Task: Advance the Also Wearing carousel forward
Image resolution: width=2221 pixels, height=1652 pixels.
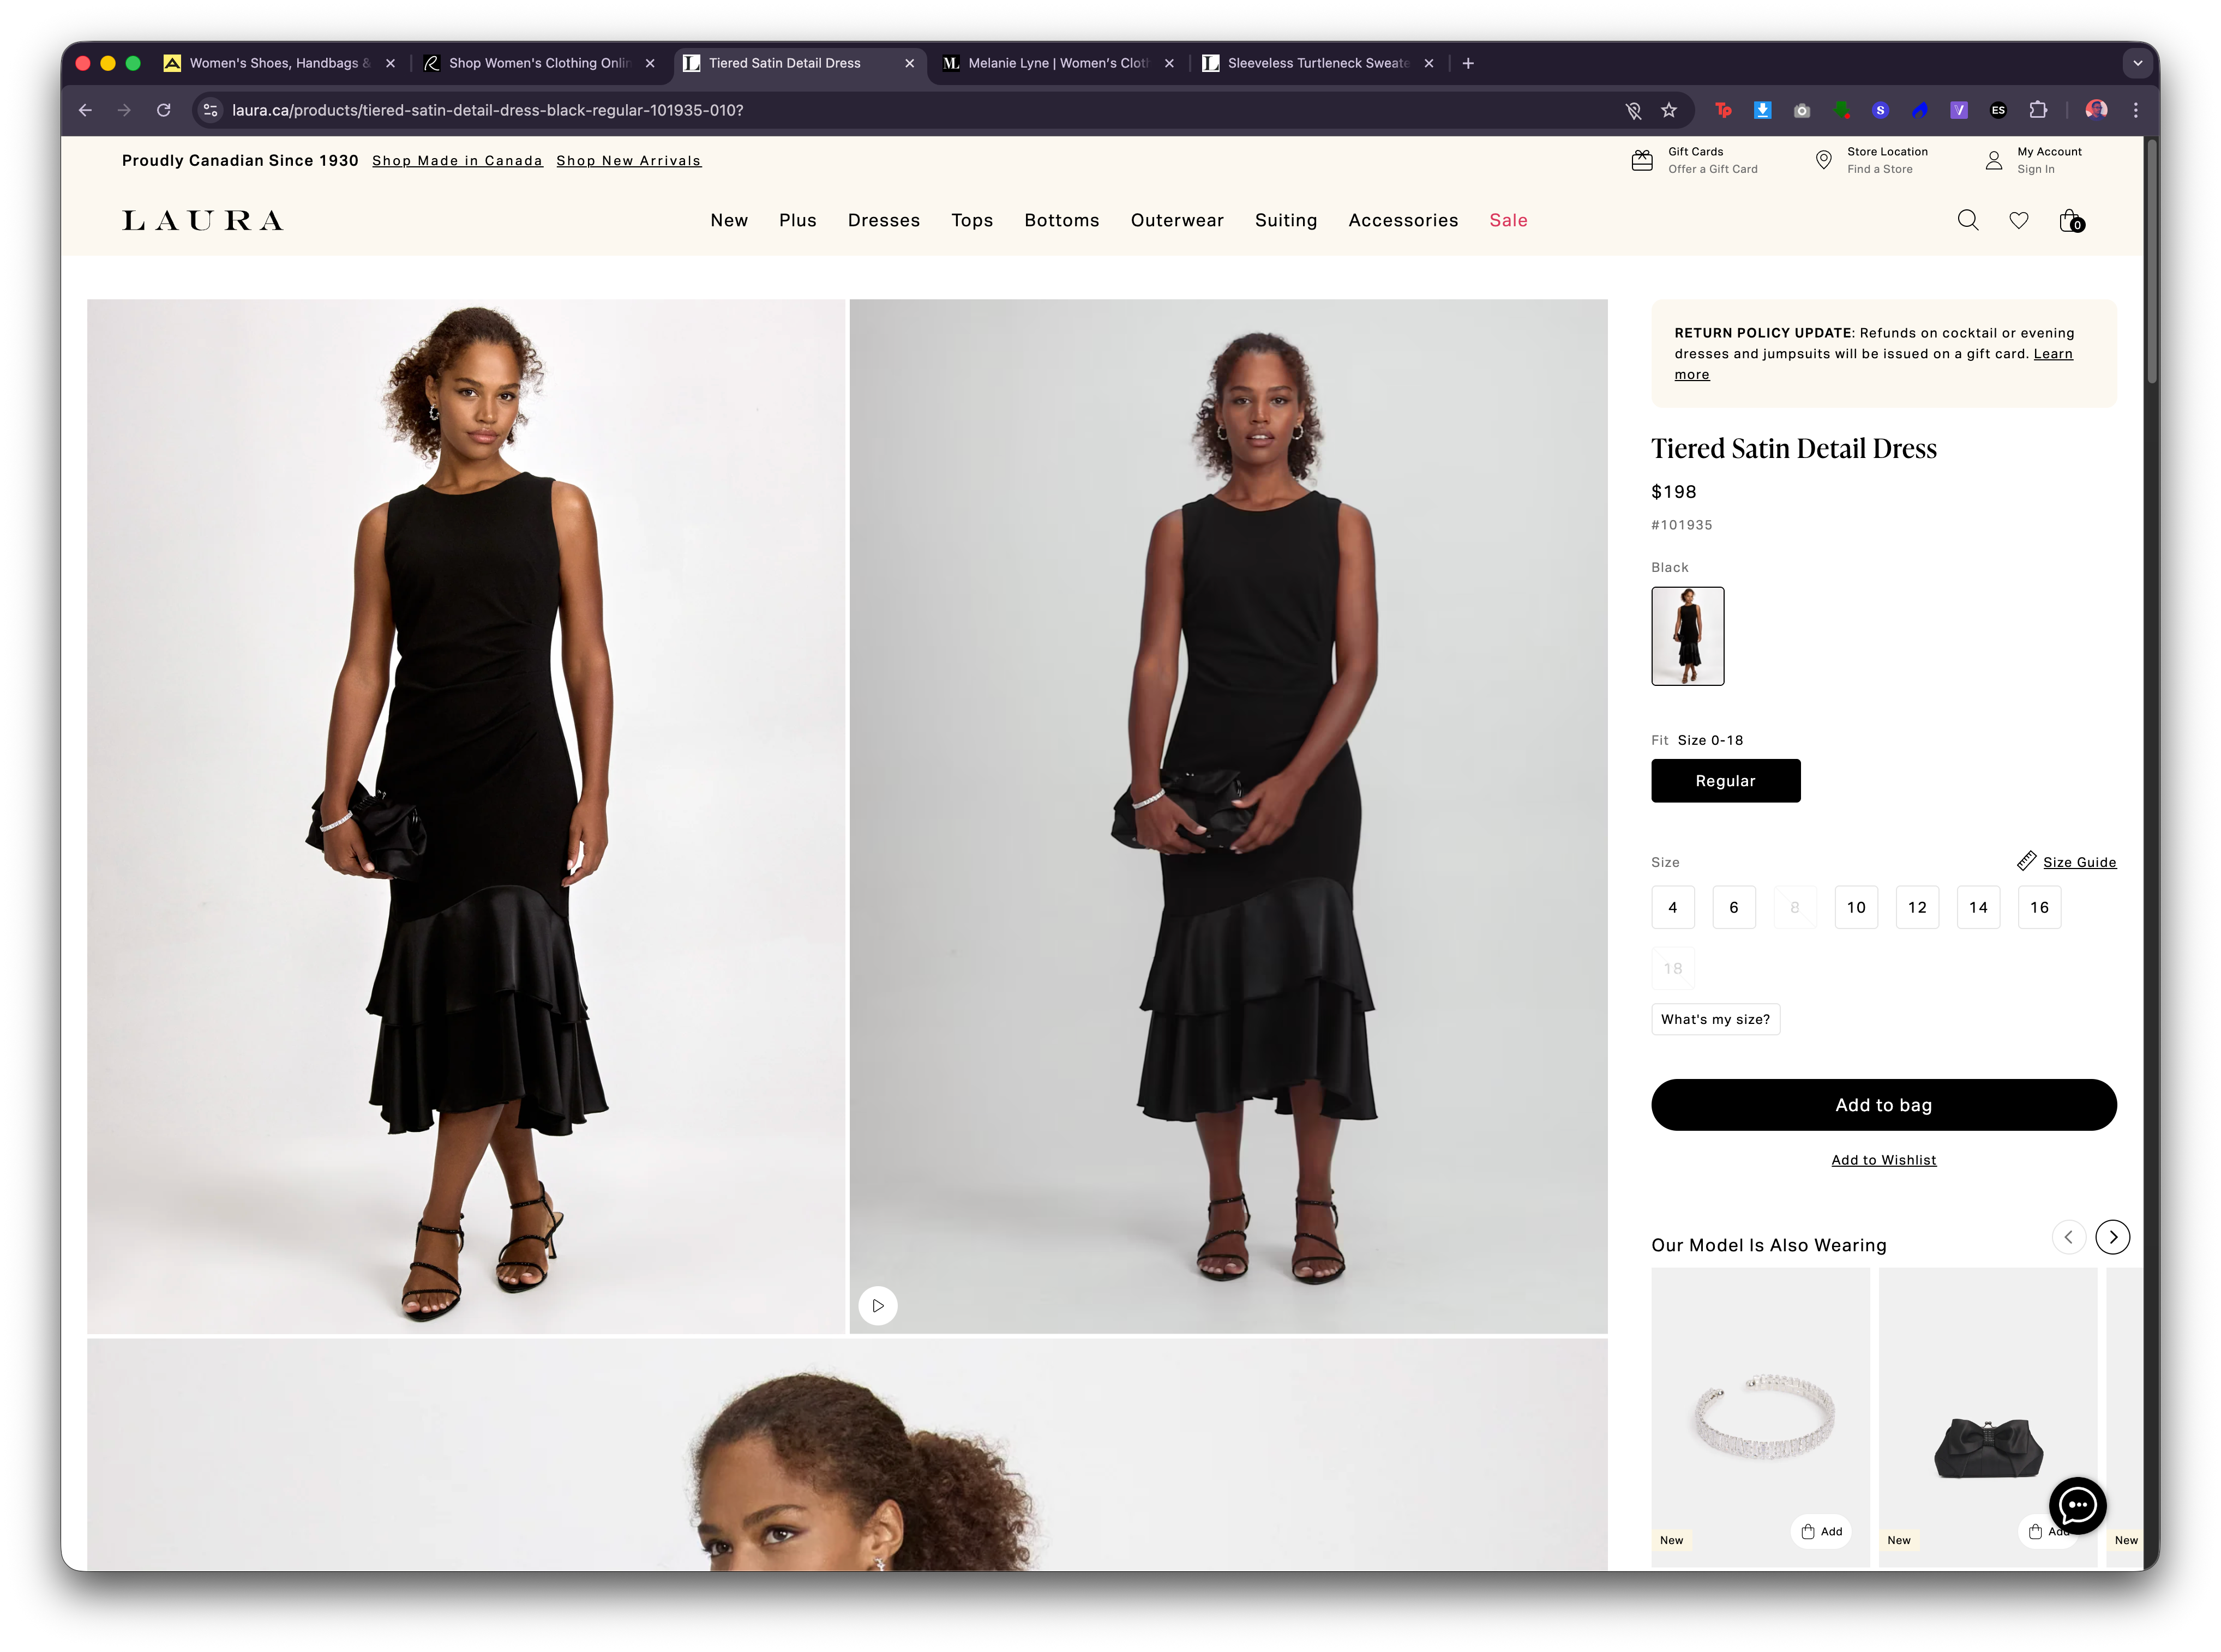Action: coord(2113,1236)
